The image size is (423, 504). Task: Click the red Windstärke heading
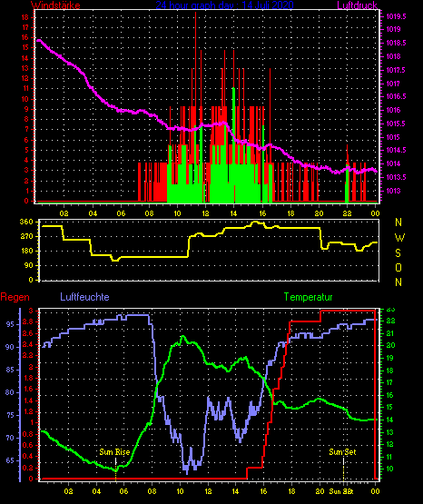tap(55, 5)
